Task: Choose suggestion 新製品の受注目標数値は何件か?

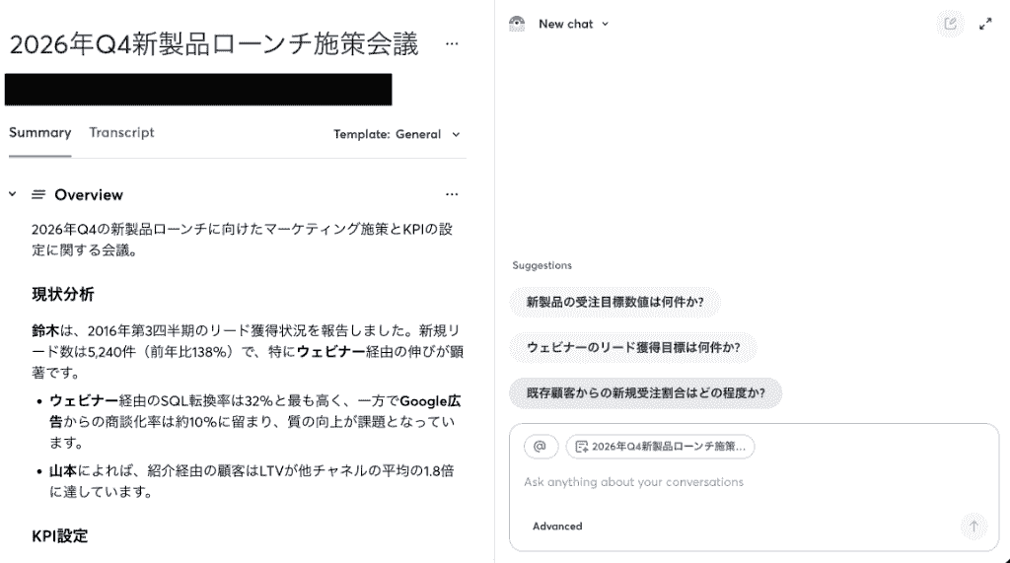Action: pos(614,302)
